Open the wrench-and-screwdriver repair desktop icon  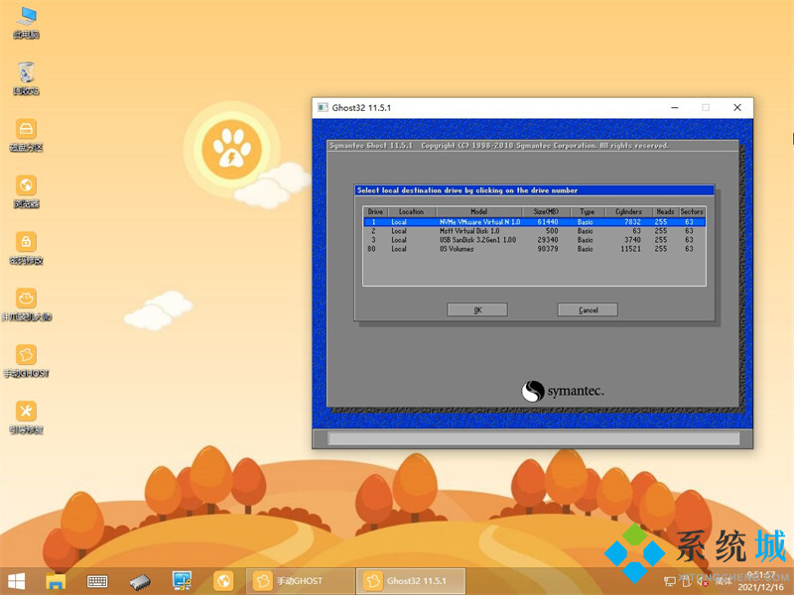tap(27, 418)
